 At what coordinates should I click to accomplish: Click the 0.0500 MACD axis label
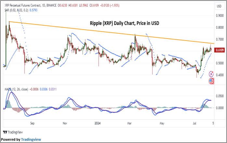click(x=220, y=96)
